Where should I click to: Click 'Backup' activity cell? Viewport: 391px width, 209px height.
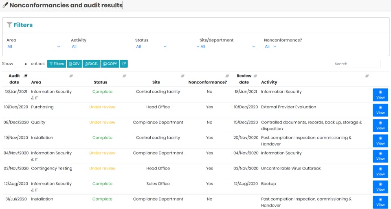(268, 184)
